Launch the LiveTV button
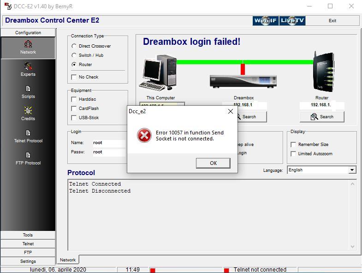 click(x=292, y=21)
